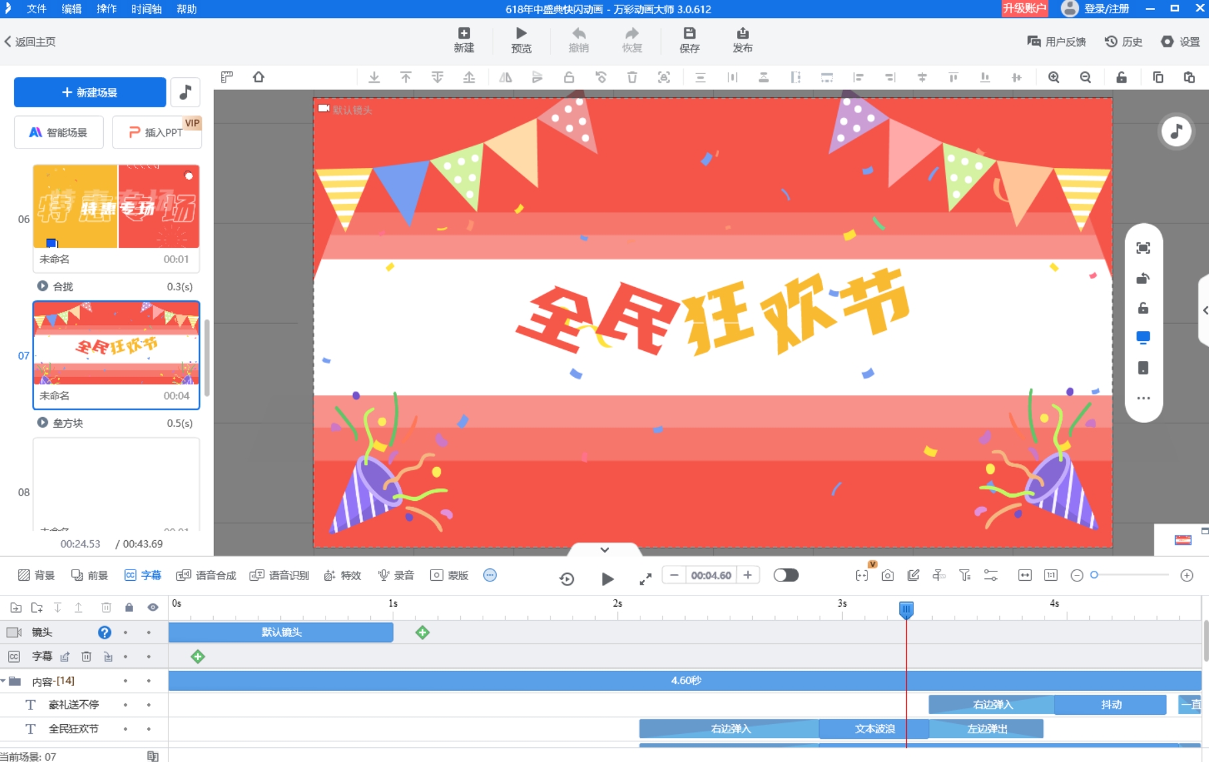The image size is (1209, 762).
Task: Click the blue playhead marker on the timeline
Action: click(x=906, y=609)
